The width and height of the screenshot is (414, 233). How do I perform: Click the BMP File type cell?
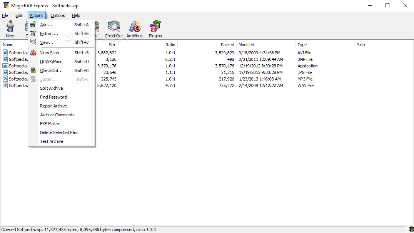tap(305, 59)
